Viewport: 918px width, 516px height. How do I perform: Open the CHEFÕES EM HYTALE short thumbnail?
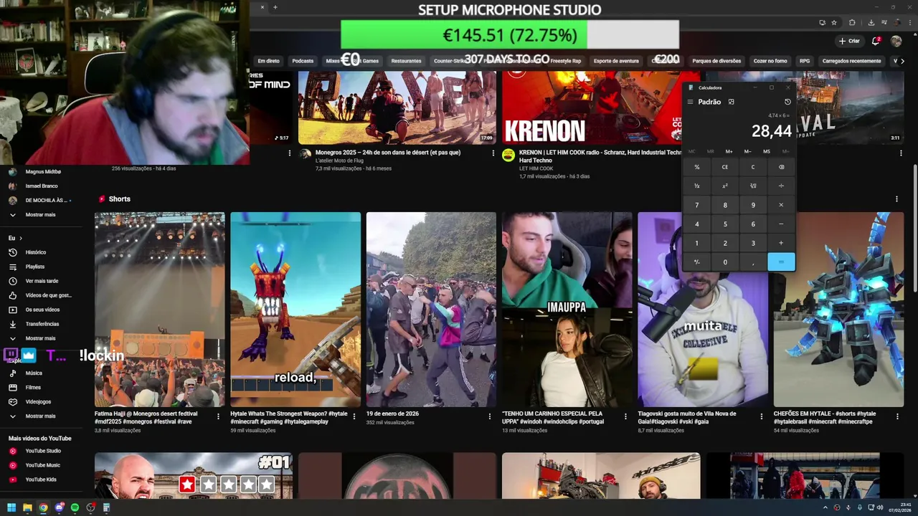(x=838, y=310)
